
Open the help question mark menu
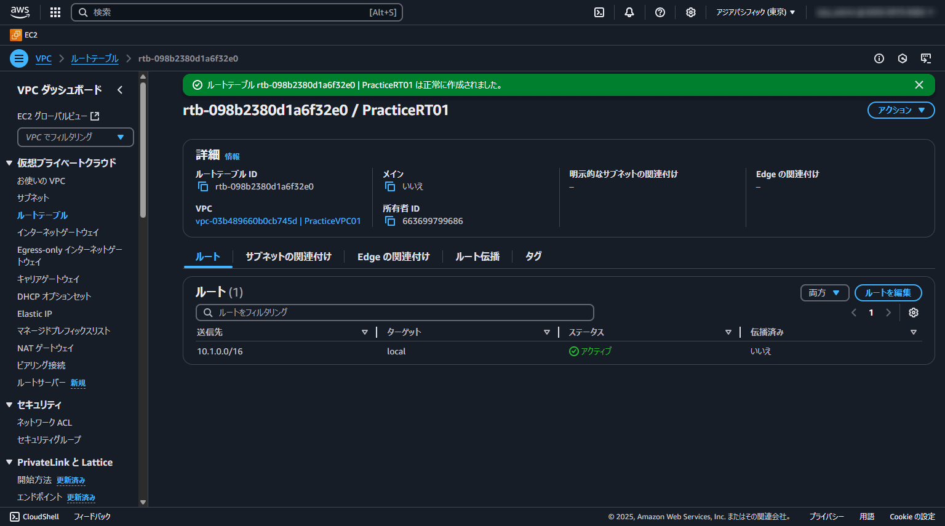point(660,12)
